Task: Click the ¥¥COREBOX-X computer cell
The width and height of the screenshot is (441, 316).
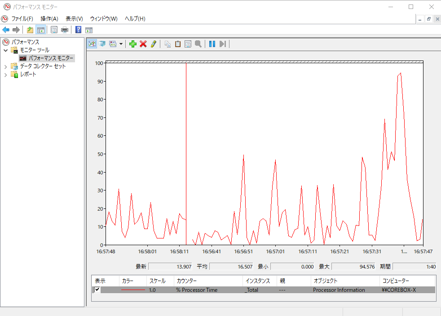Action: pyautogui.click(x=399, y=290)
